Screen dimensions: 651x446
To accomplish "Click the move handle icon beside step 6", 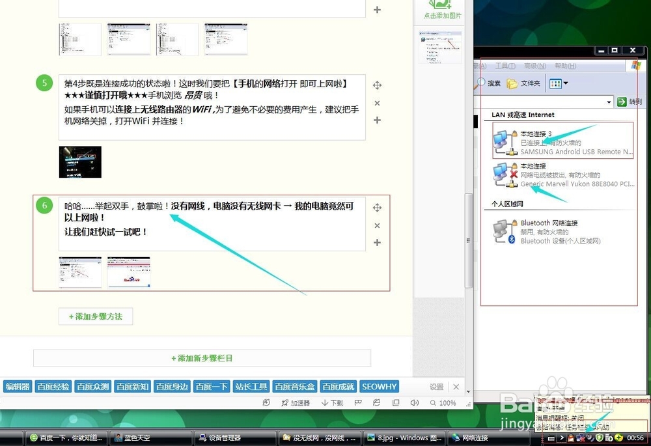I will (377, 207).
